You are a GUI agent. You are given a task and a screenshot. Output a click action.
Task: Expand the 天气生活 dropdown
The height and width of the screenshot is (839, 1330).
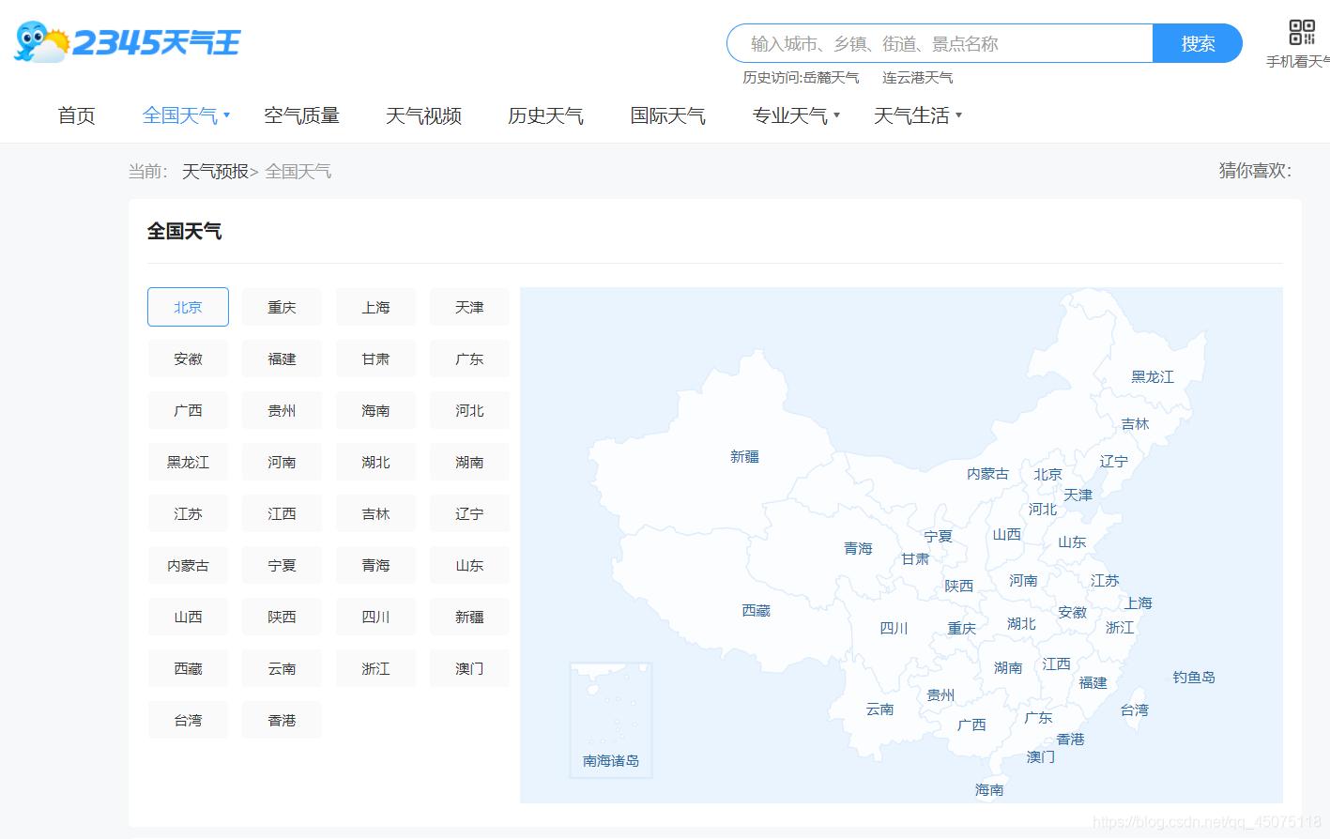[x=911, y=114]
